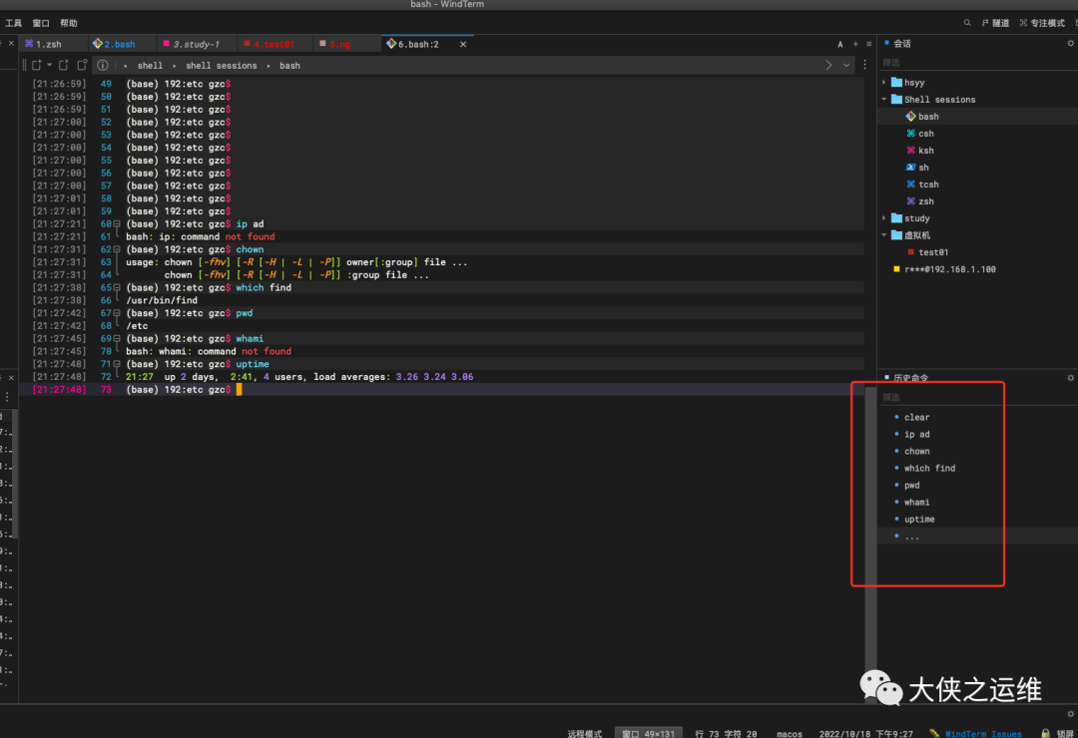Select the clear entry in command history
This screenshot has height=738, width=1078.
[977, 417]
